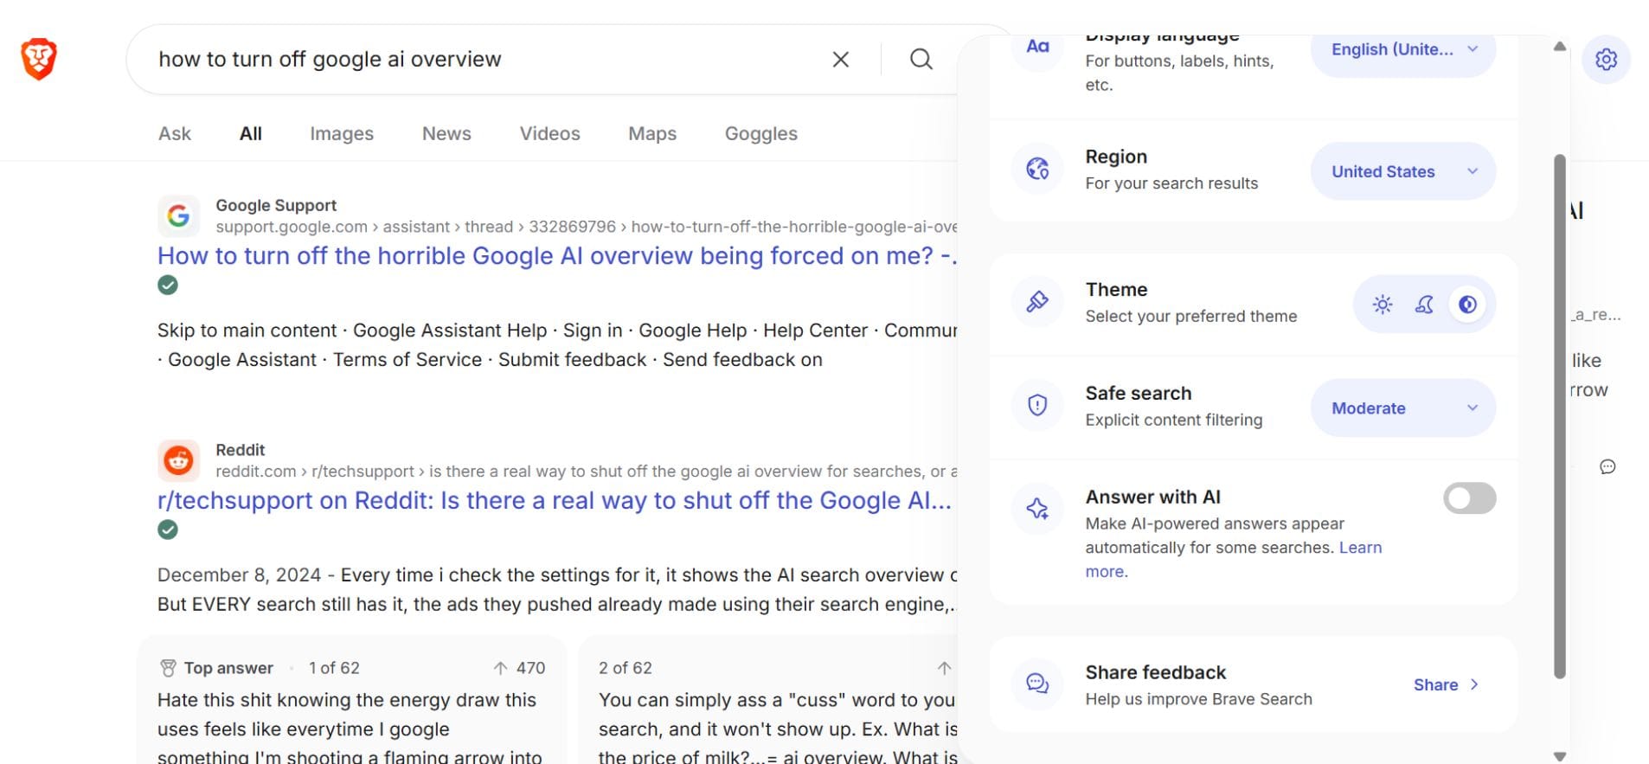Click the Region globe icon
The image size is (1649, 764).
[1037, 169]
